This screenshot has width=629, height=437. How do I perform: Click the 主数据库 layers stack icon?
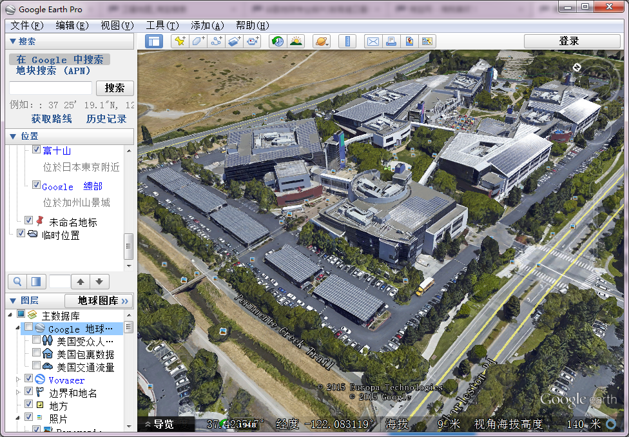coord(32,315)
